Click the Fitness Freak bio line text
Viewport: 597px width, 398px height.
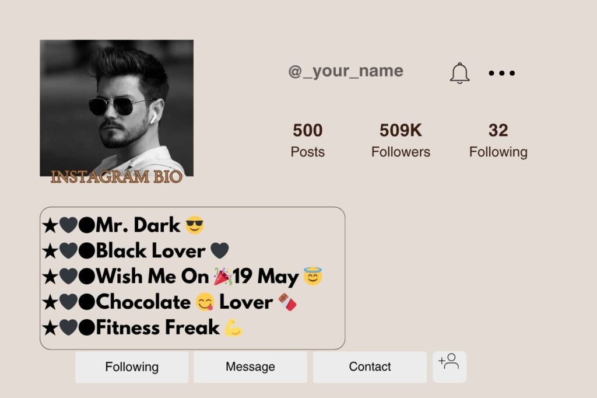coord(157,327)
